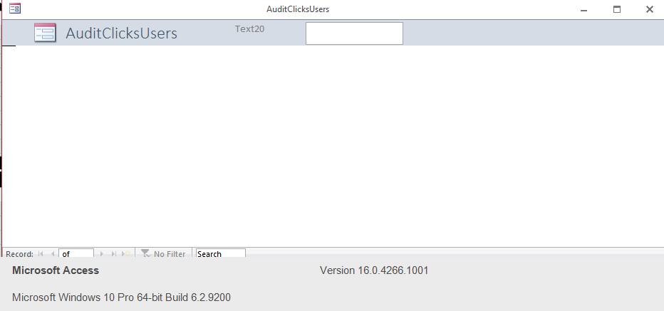Viewport: 664px width, 311px height.
Task: Click the form icon in title bar
Action: tap(15, 9)
